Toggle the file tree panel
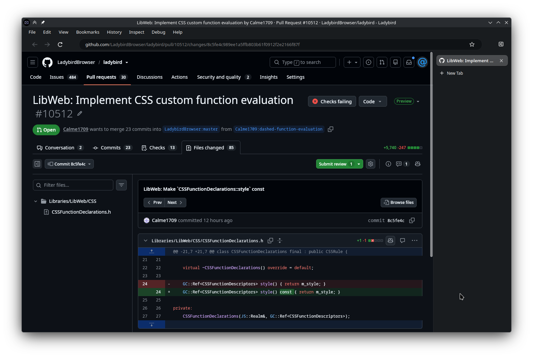533x358 pixels. coord(37,164)
